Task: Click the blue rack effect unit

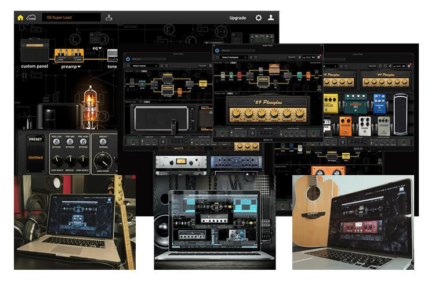Action: coord(237,162)
